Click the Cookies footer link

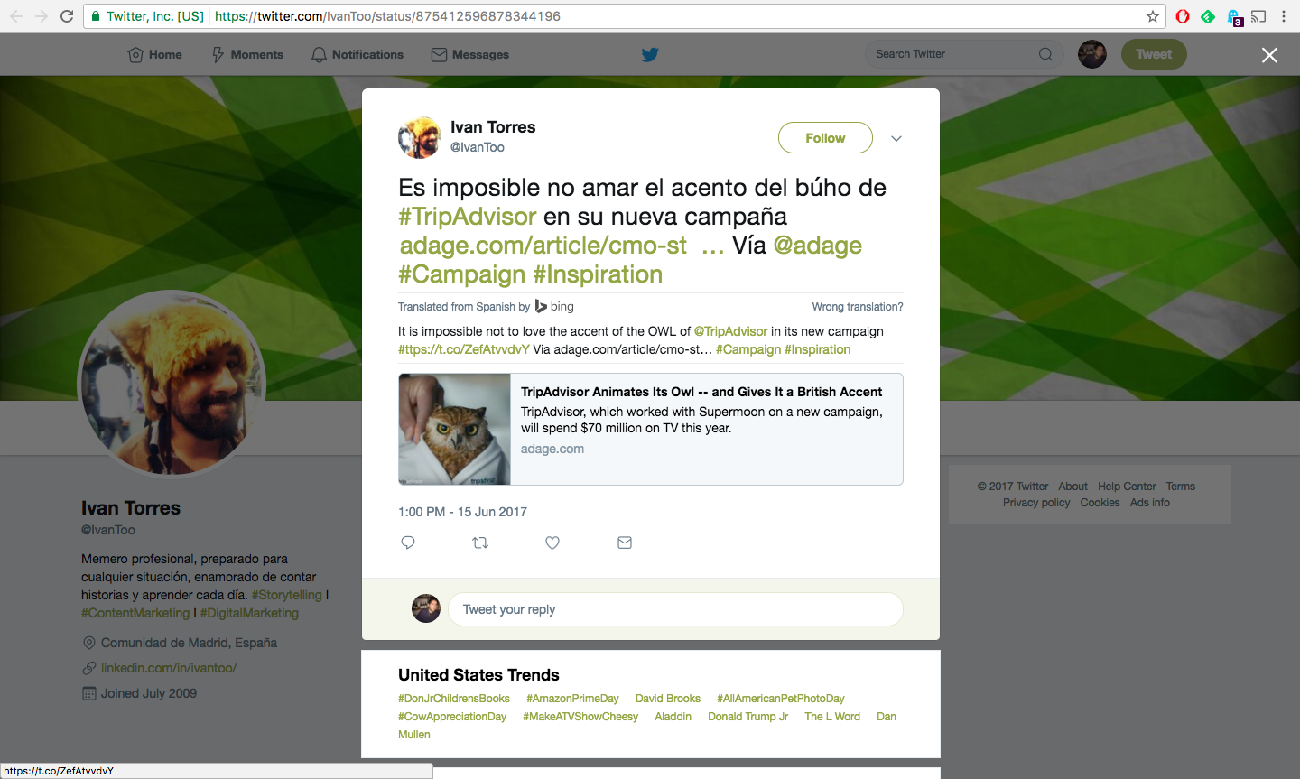point(1100,503)
